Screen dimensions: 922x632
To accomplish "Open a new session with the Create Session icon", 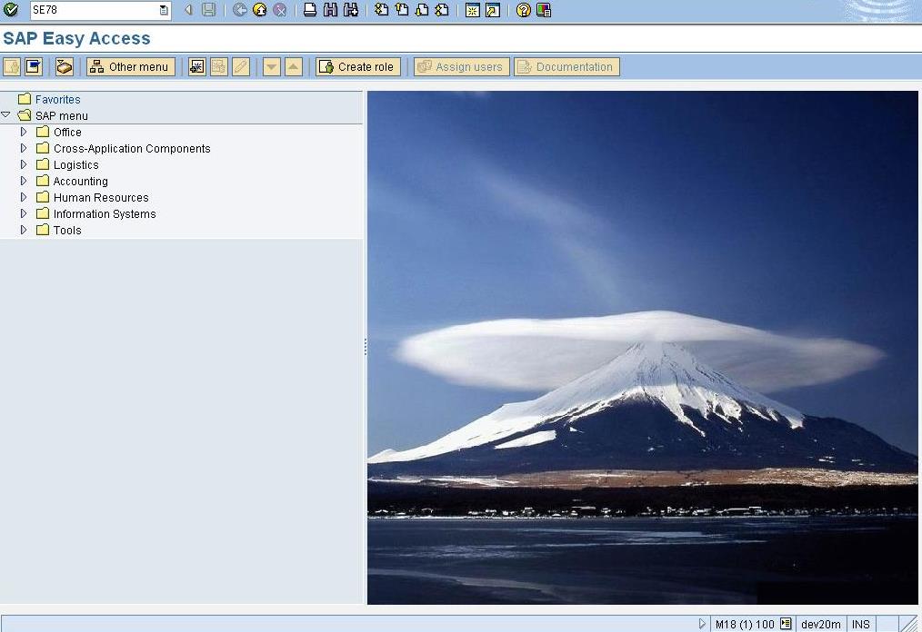I will pyautogui.click(x=473, y=10).
